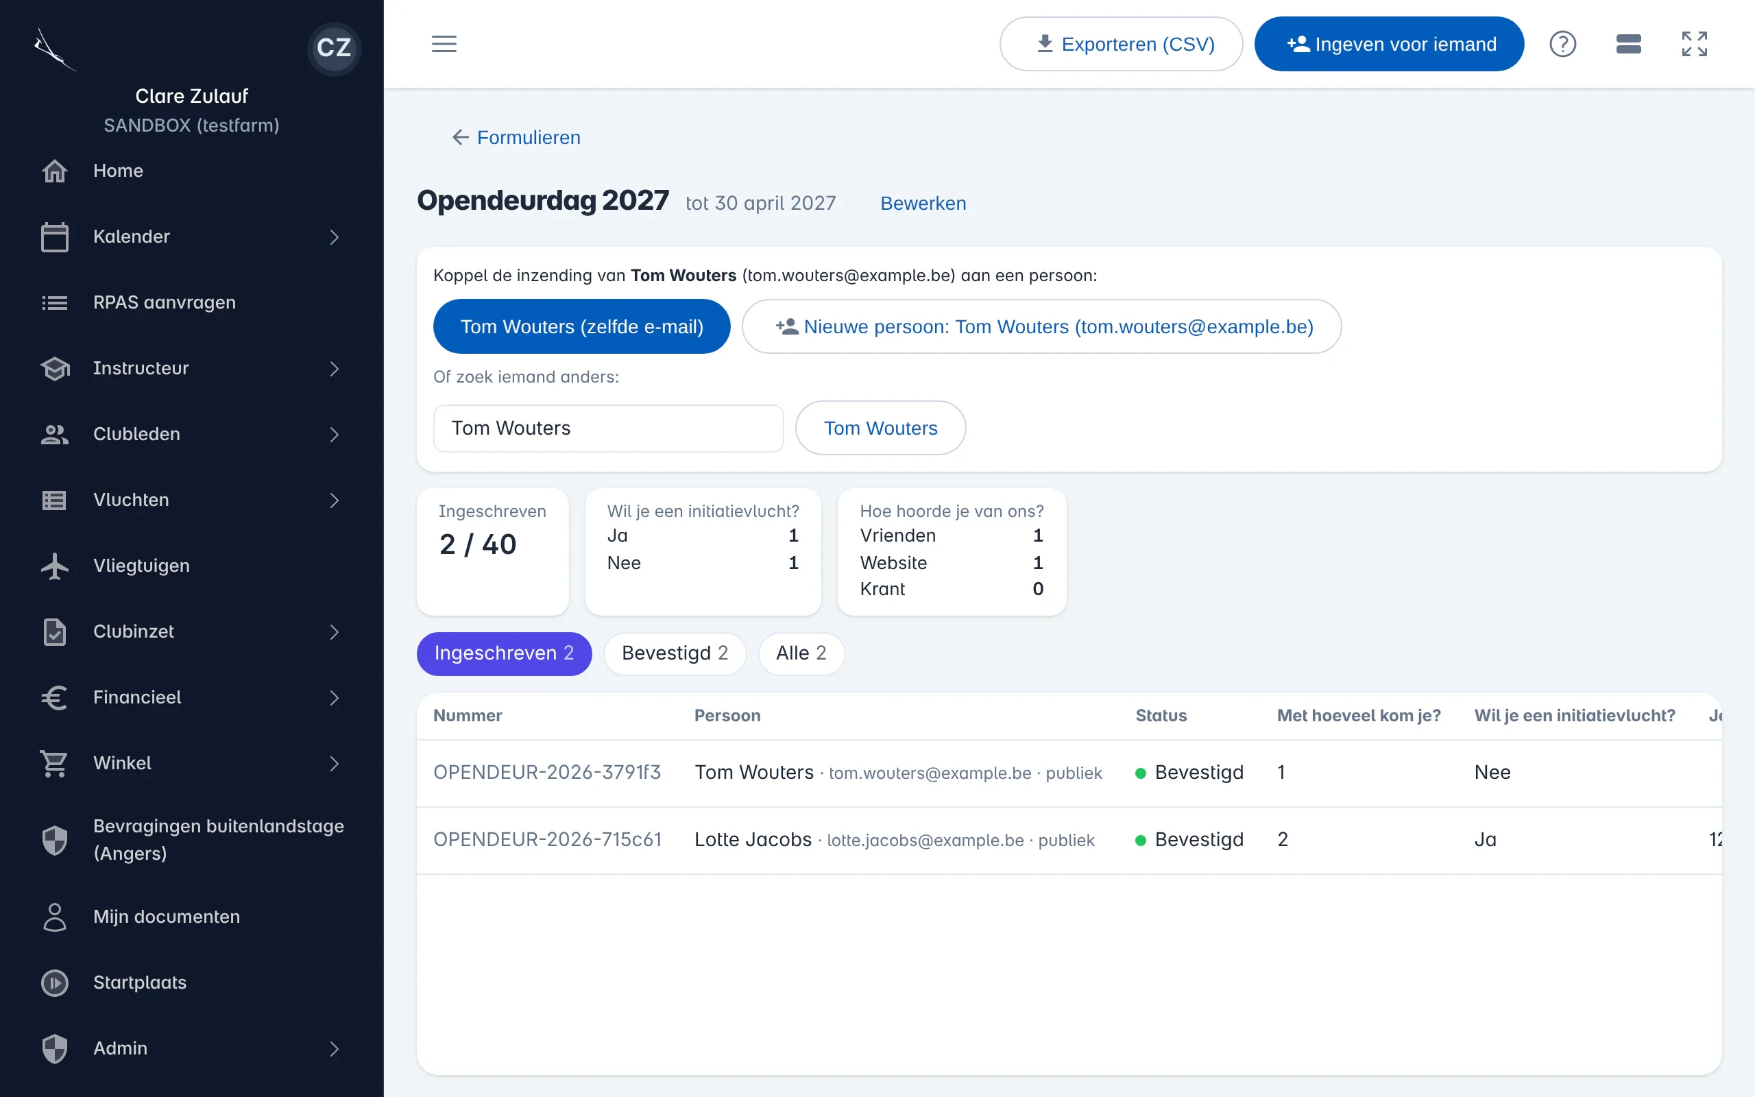Click the Winkel shopping cart icon
This screenshot has width=1755, height=1097.
(x=54, y=763)
